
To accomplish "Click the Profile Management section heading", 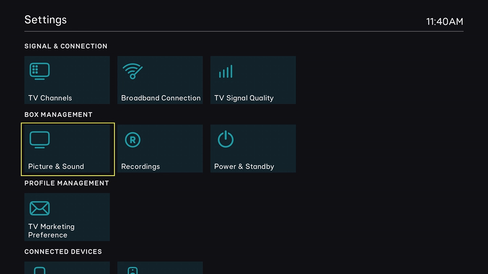I will pos(67,183).
